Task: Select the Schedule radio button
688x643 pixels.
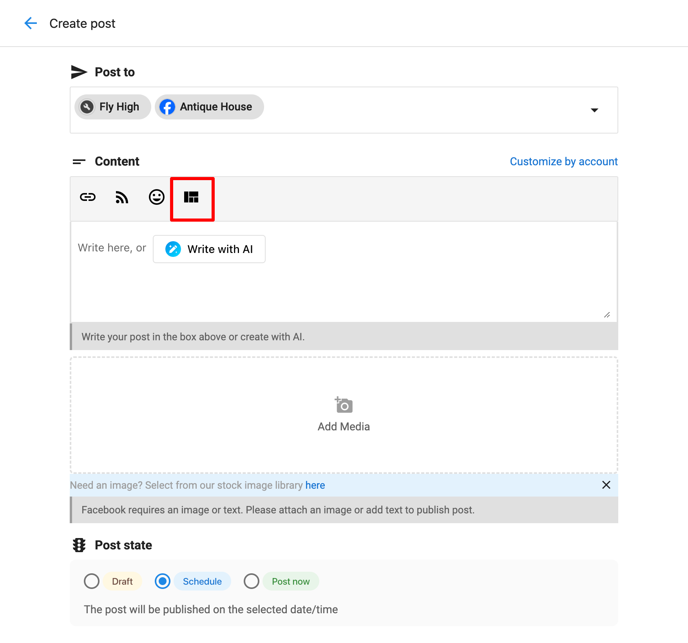Action: [x=163, y=581]
